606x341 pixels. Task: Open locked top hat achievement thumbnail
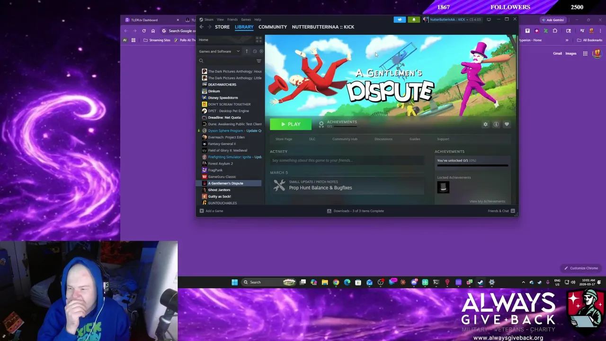point(443,187)
